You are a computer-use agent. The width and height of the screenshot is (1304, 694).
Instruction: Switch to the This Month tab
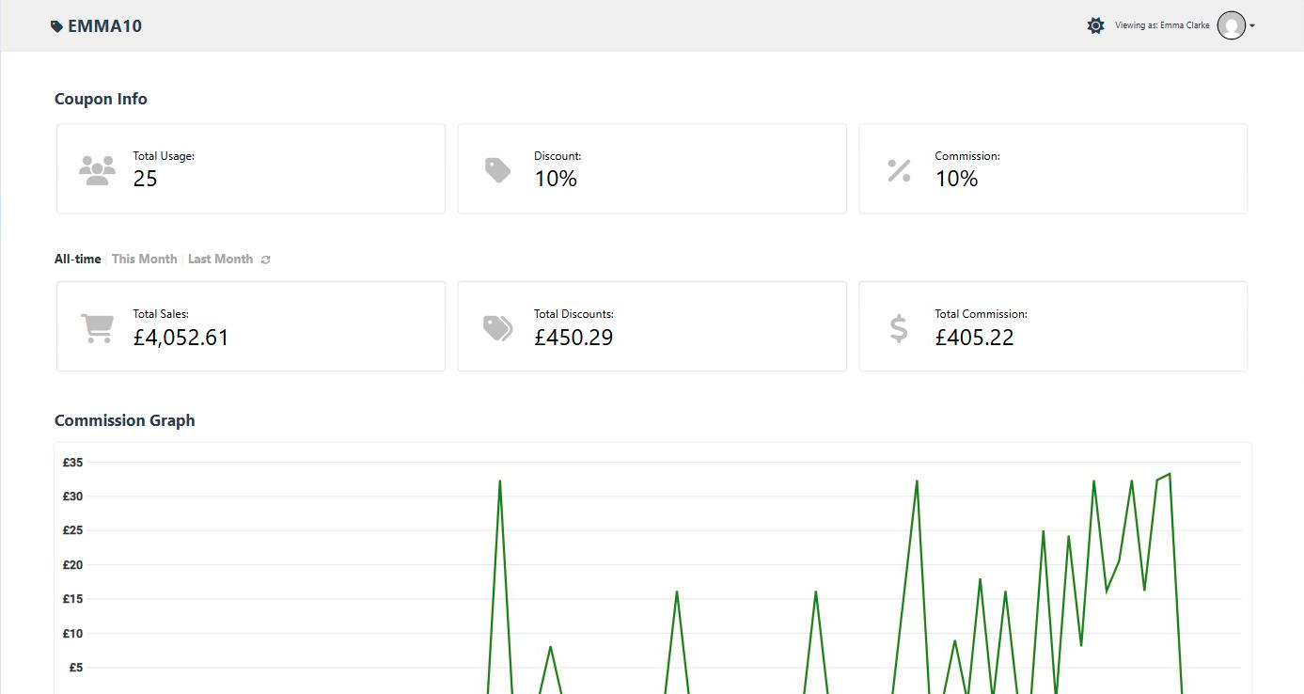click(x=145, y=259)
